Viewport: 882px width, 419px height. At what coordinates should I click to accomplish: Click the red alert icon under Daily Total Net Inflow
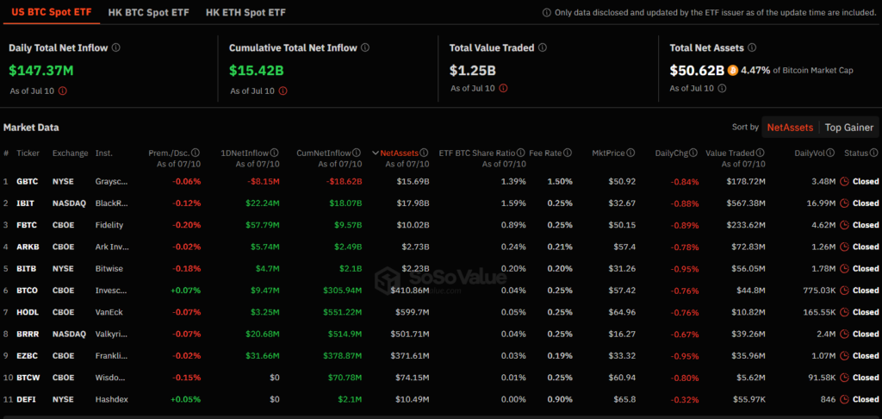pyautogui.click(x=62, y=91)
